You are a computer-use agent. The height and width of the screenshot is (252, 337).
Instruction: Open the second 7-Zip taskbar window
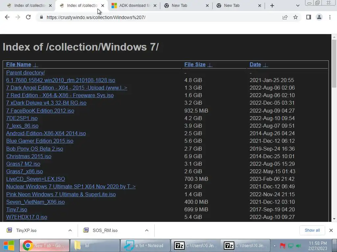[x=246, y=245]
